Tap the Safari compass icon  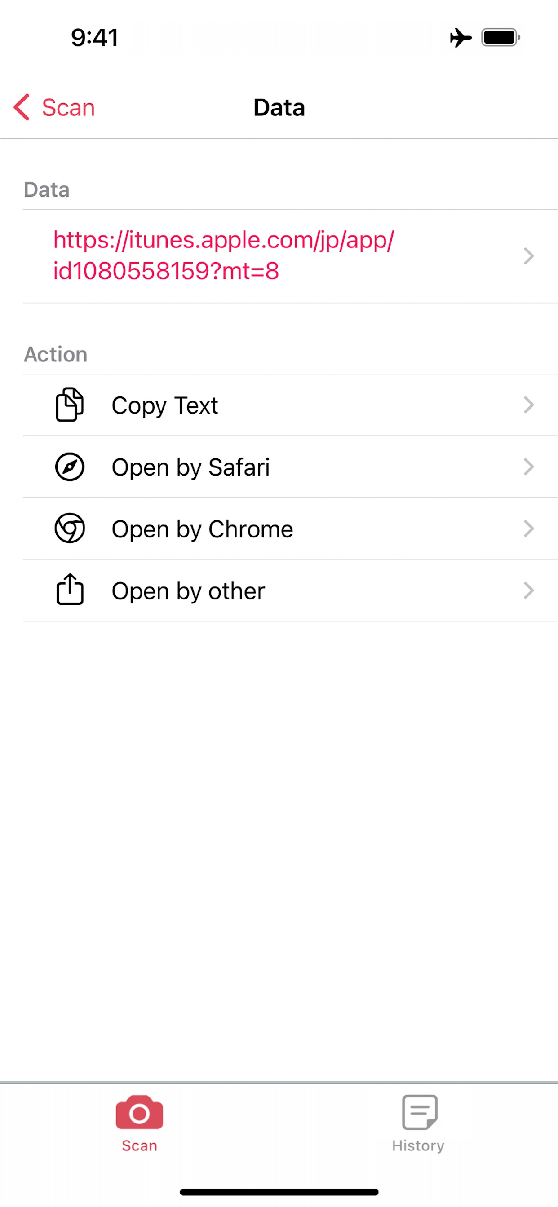click(x=70, y=467)
